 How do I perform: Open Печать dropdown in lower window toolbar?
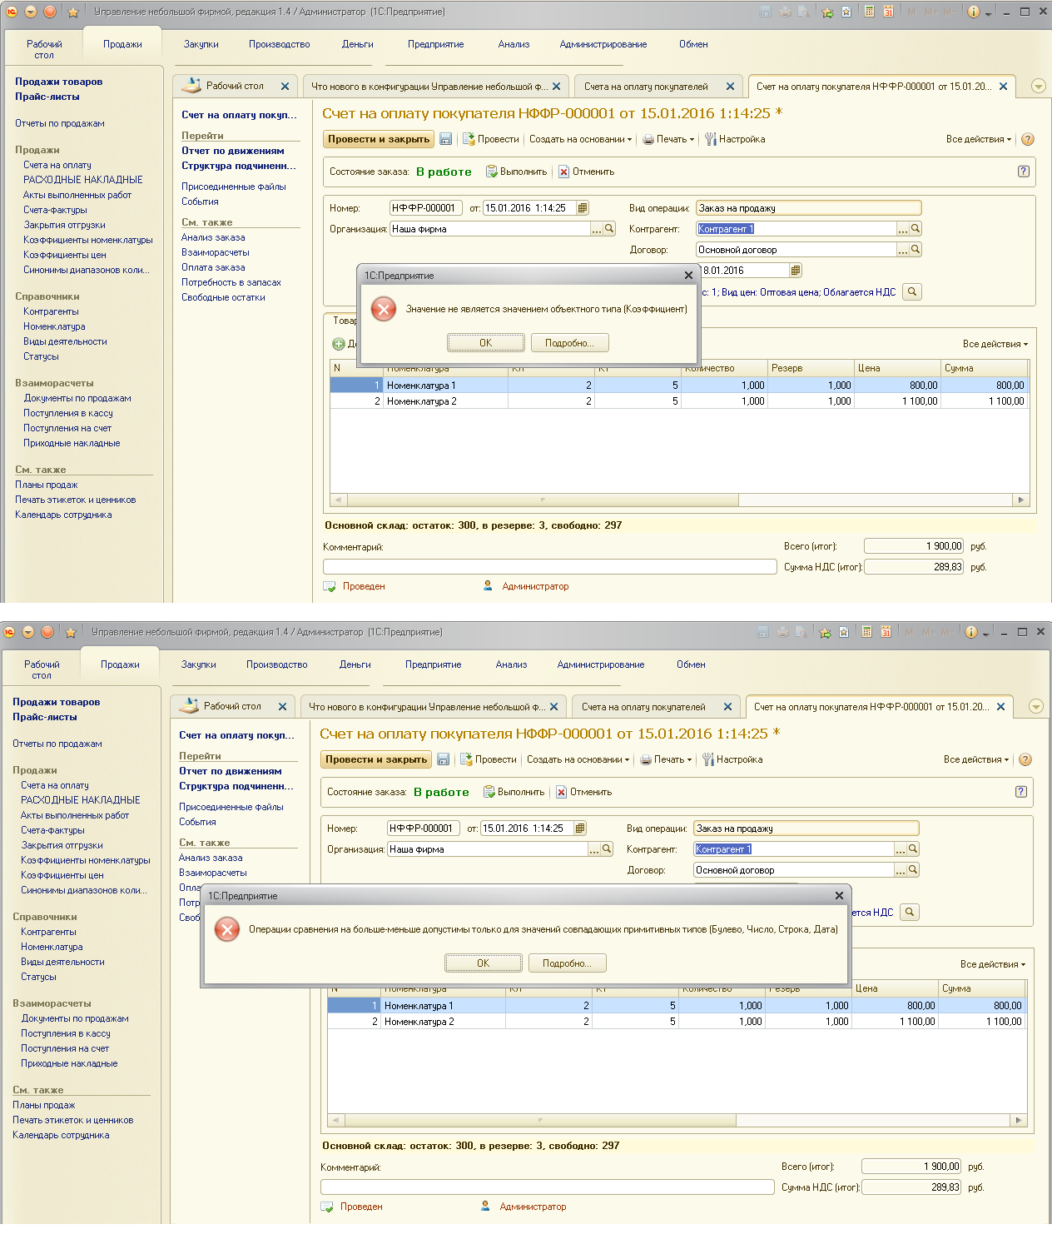tap(667, 759)
